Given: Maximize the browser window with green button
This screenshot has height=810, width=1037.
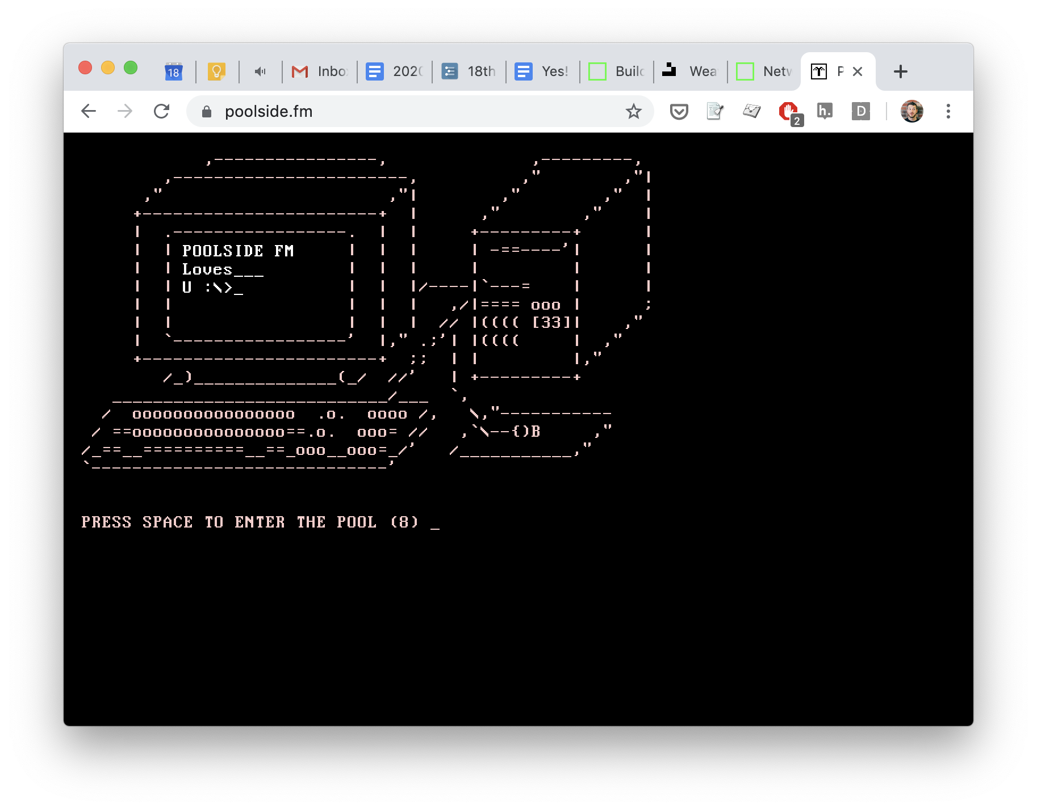Looking at the screenshot, I should click(131, 68).
